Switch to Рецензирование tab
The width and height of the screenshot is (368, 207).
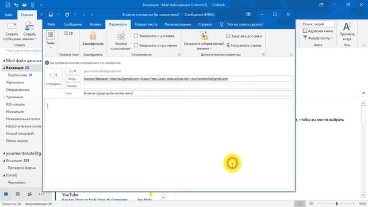178,24
